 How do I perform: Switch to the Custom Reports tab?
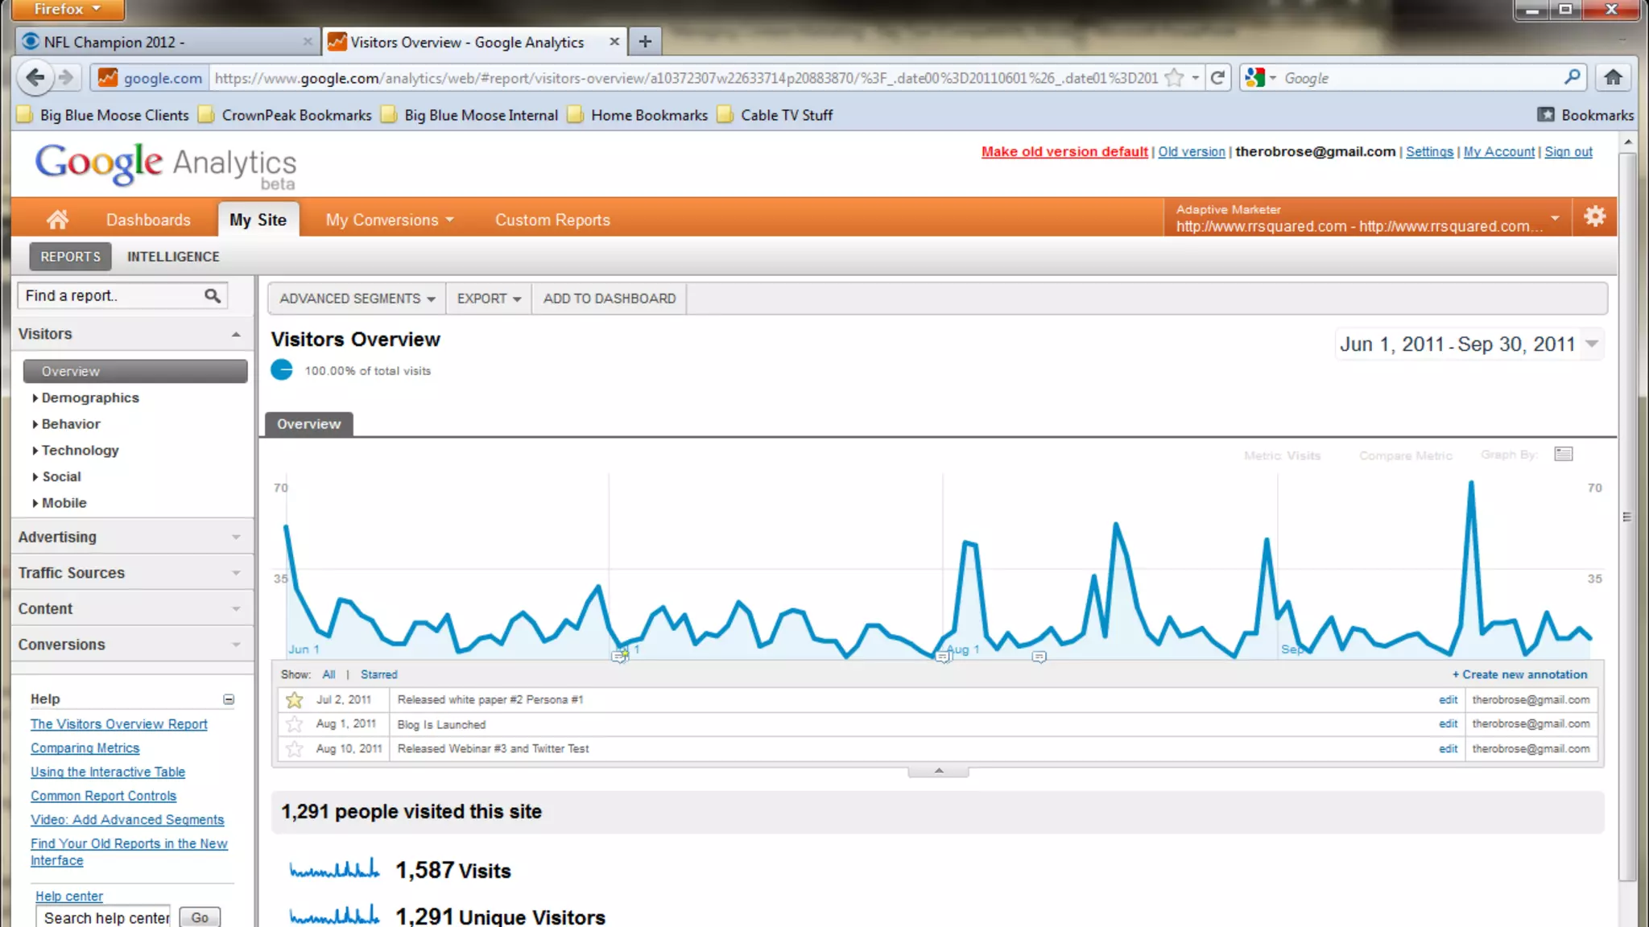coord(552,220)
